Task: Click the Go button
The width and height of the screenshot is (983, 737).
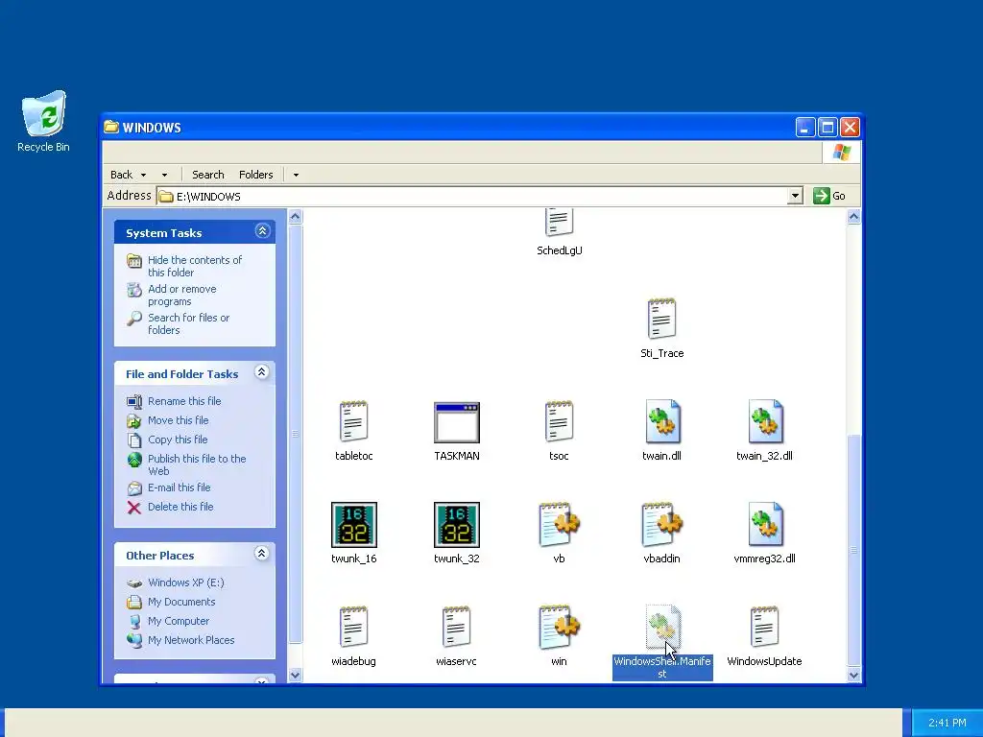Action: coord(828,196)
